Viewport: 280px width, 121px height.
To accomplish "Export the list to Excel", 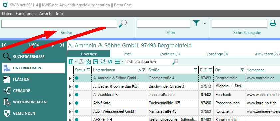I will click(x=88, y=62).
